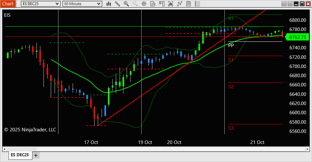The height and width of the screenshot is (162, 312).
Task: Click the second gray window link button
Action: pos(290,4)
